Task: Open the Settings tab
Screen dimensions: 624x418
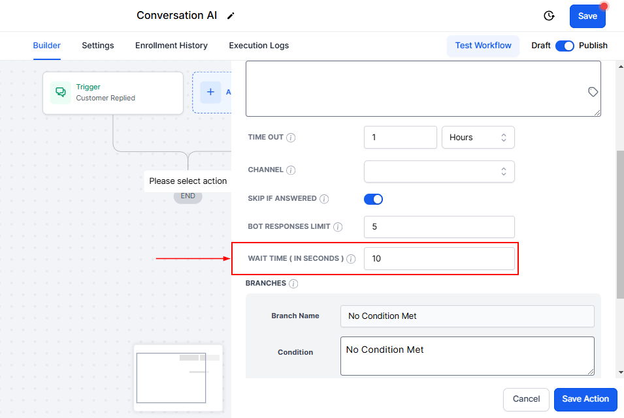Action: 98,46
